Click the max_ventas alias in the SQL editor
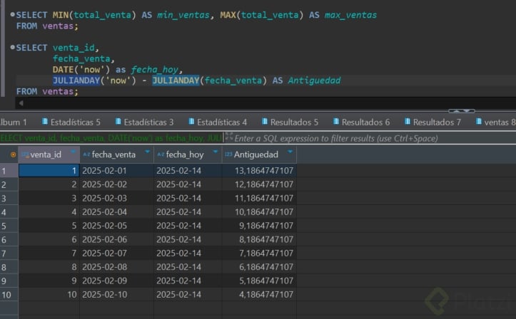The width and height of the screenshot is (516, 319). pyautogui.click(x=351, y=15)
